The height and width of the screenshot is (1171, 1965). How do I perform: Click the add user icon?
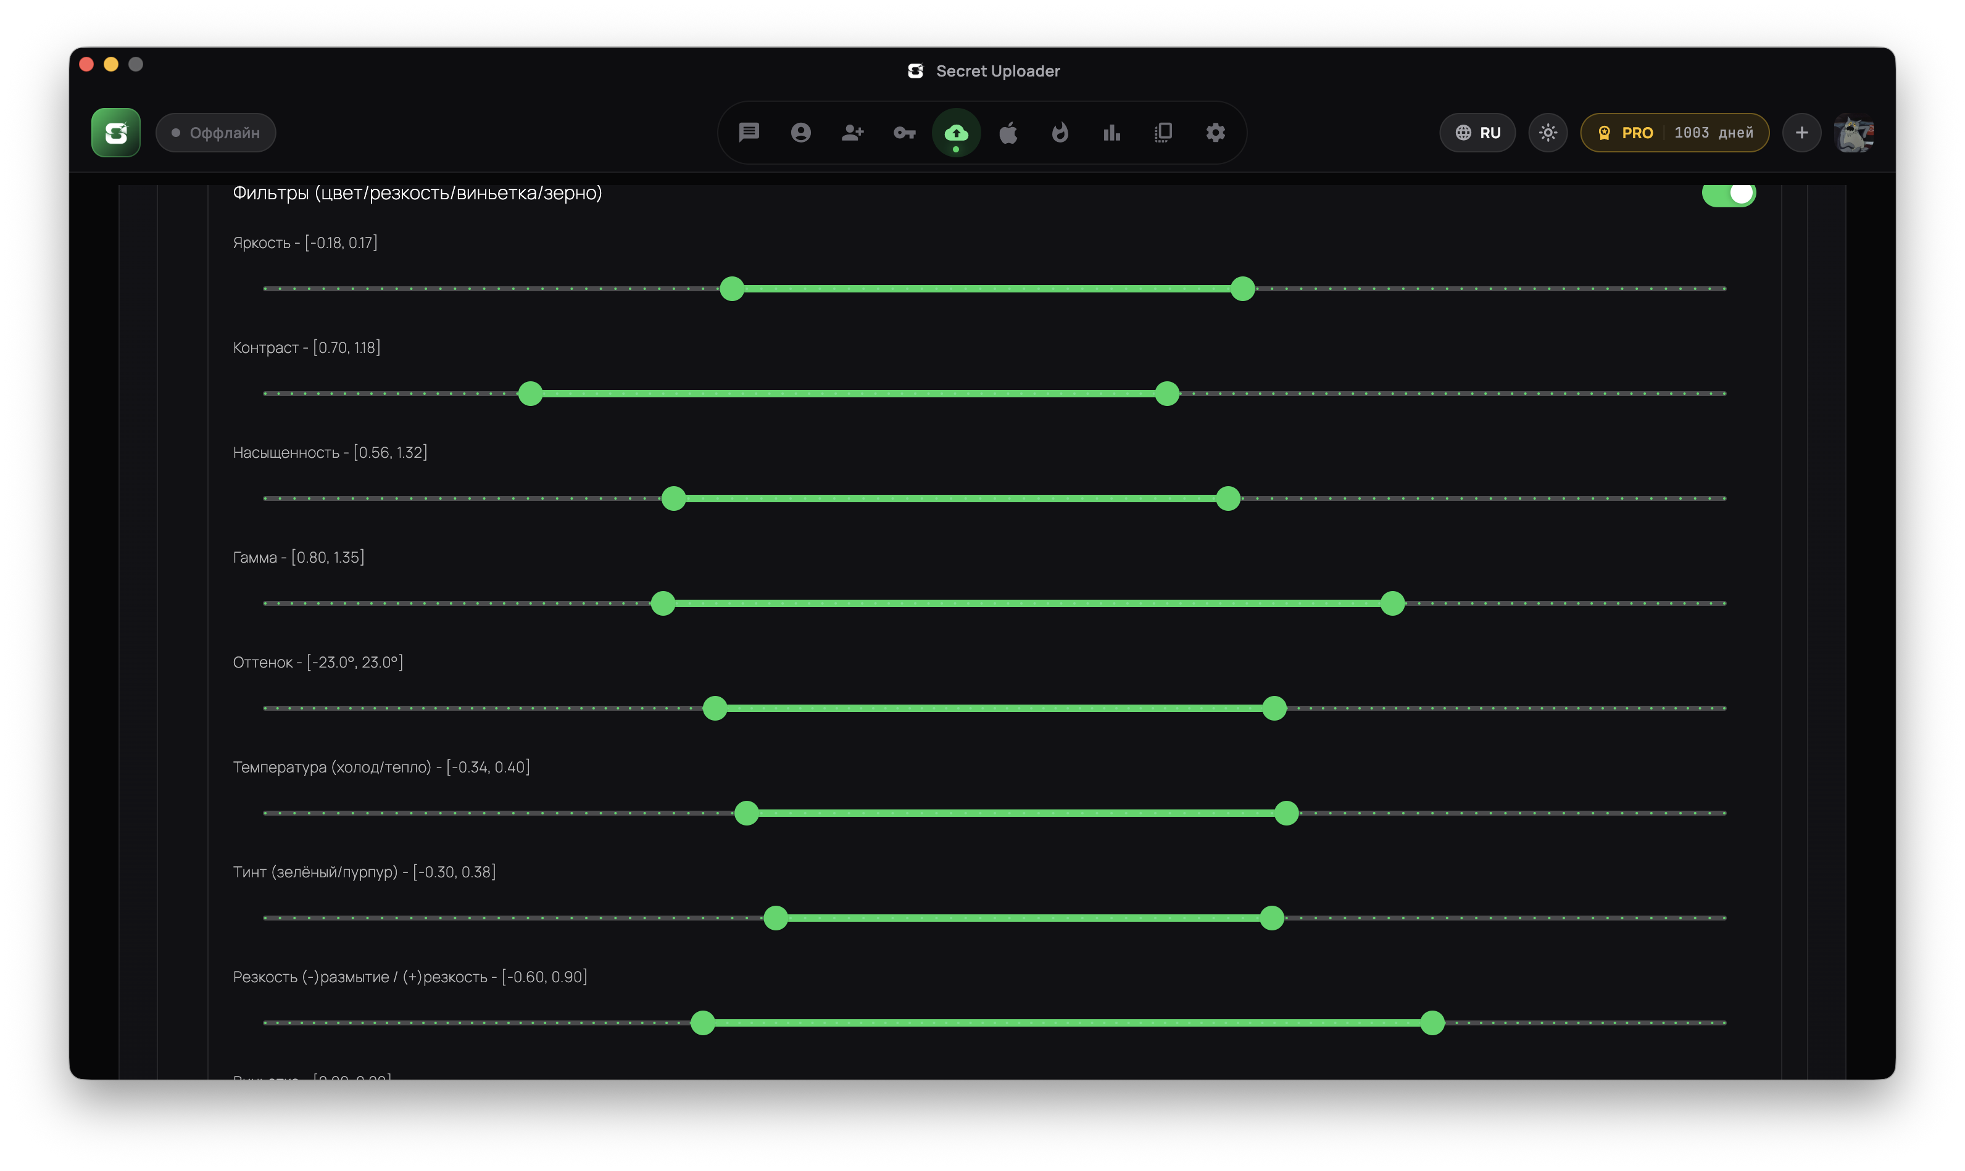852,133
